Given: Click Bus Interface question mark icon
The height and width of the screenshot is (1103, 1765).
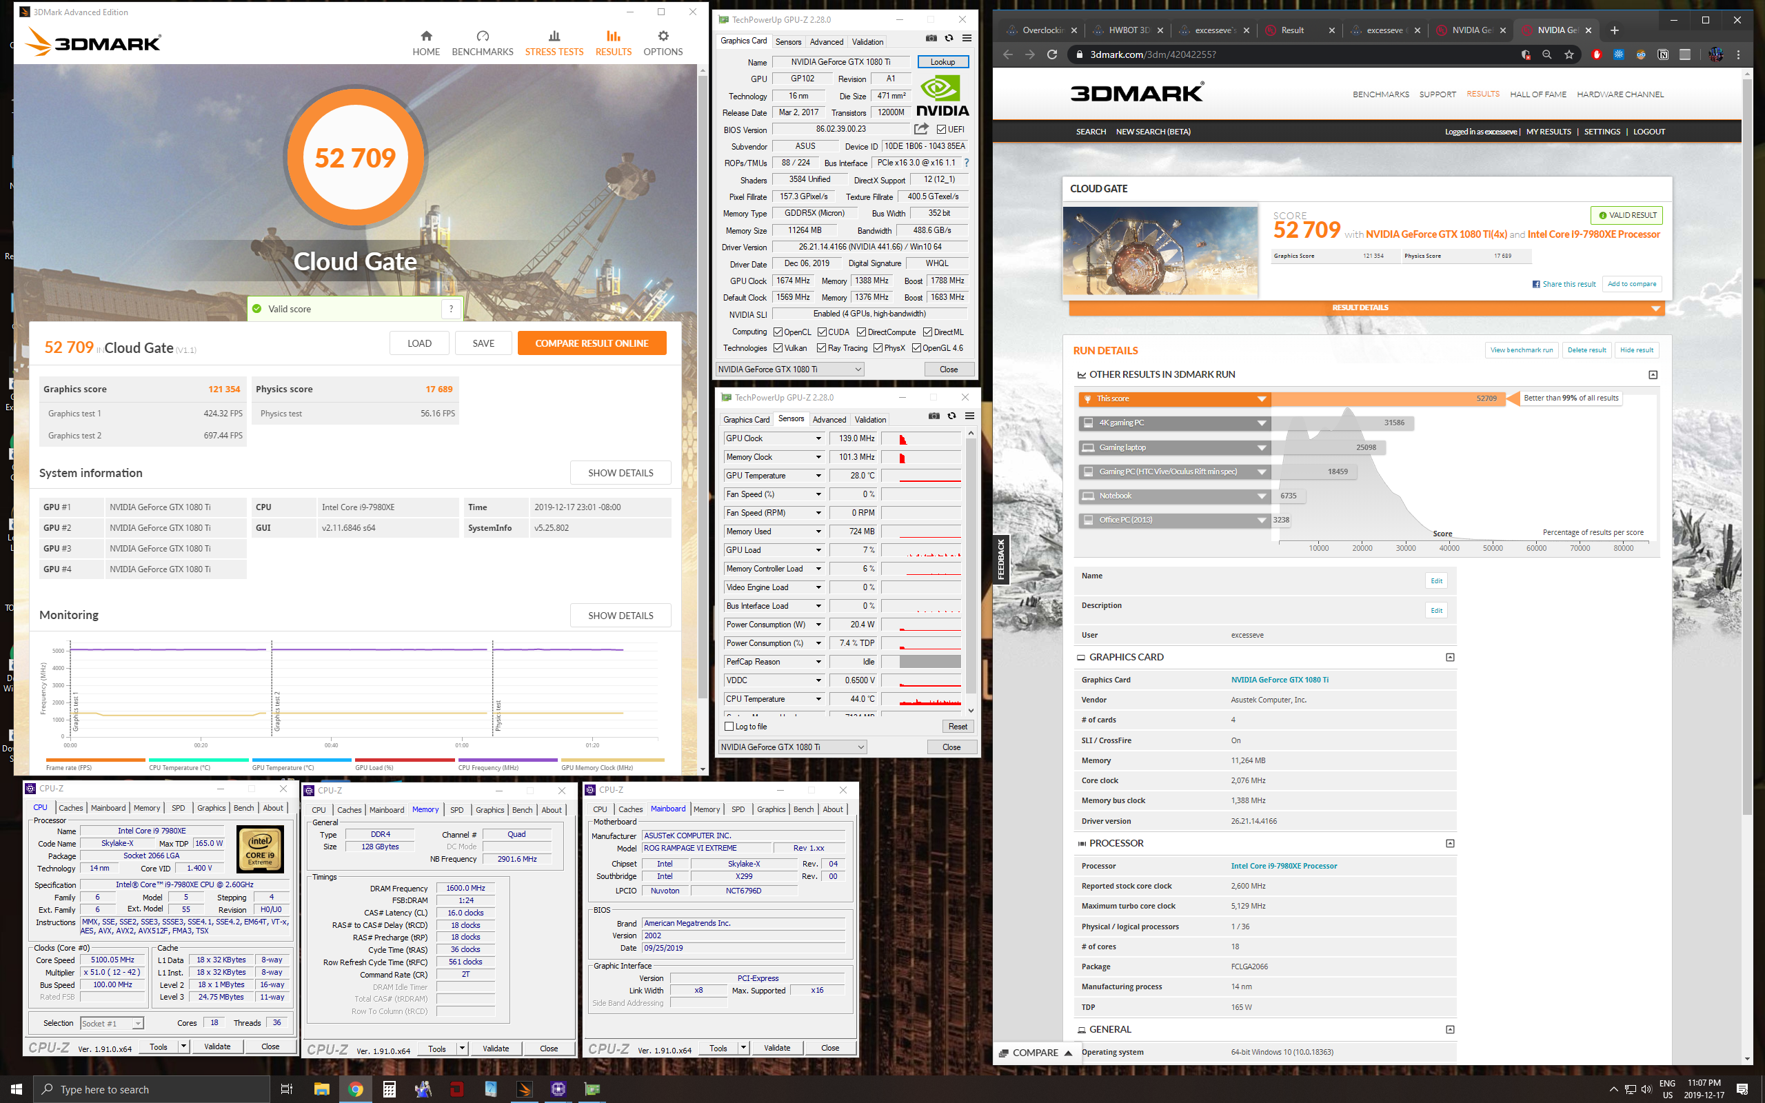Looking at the screenshot, I should (967, 163).
